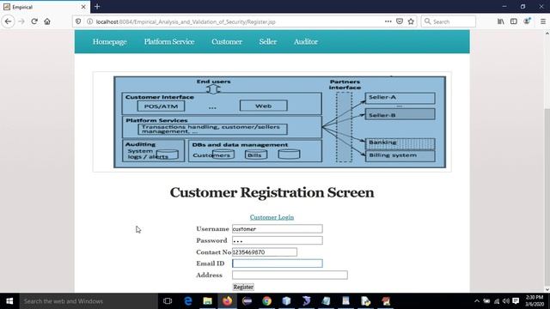
Task: Close the Empirical tab
Action: click(83, 7)
